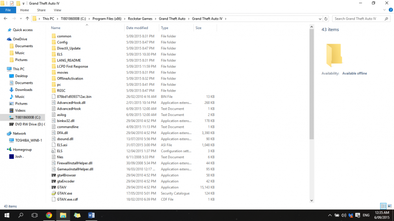Select OneDrive in navigation pane

click(20, 39)
